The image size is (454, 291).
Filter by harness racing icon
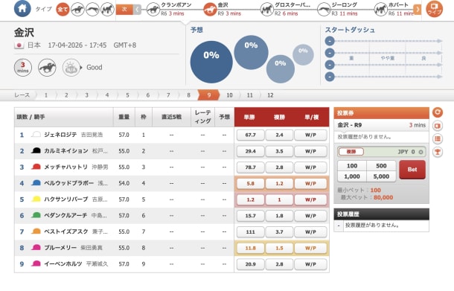107,10
